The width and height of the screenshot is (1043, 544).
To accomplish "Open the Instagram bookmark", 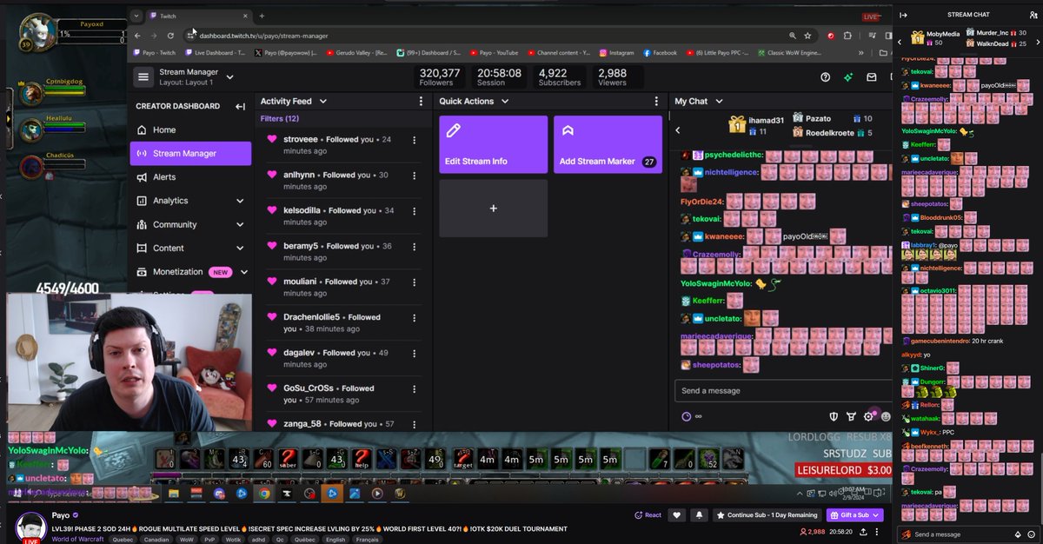I will 615,53.
